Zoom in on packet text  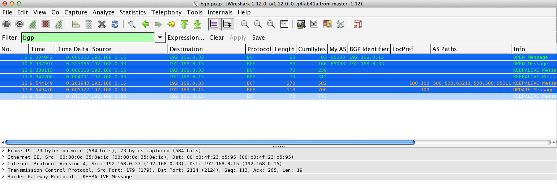tap(245, 24)
